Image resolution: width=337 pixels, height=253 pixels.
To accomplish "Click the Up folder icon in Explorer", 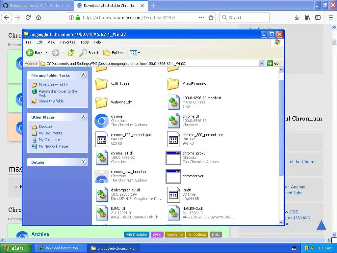I will (x=71, y=53).
